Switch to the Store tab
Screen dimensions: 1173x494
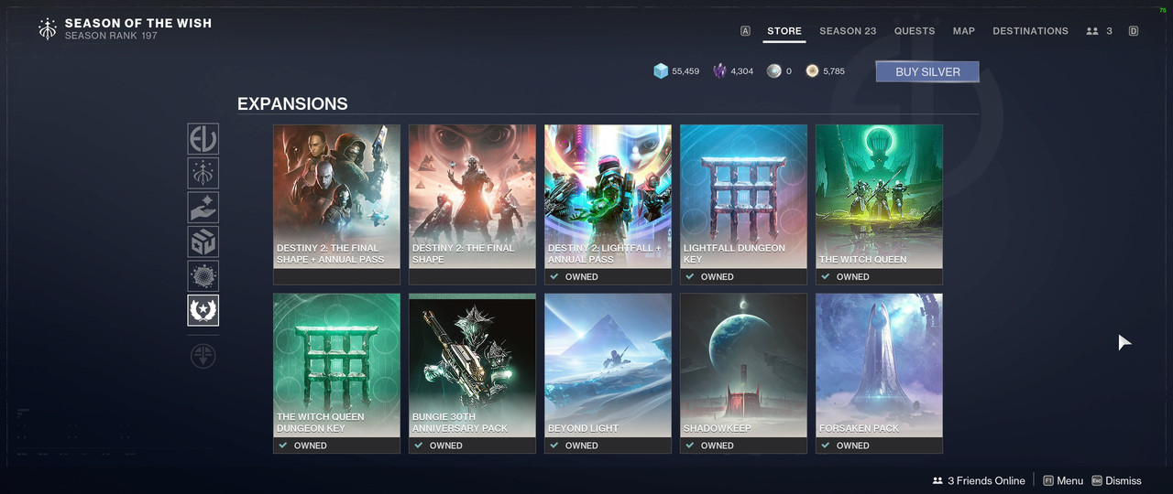(x=784, y=31)
